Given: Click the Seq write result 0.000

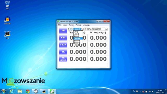Looking at the screenshot, I should pyautogui.click(x=98, y=38).
